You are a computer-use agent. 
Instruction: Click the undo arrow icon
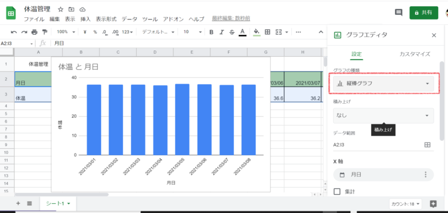(x=14, y=32)
